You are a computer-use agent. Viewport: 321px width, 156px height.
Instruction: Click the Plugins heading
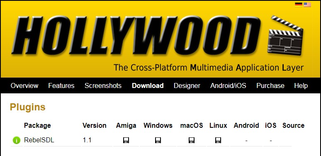[28, 107]
